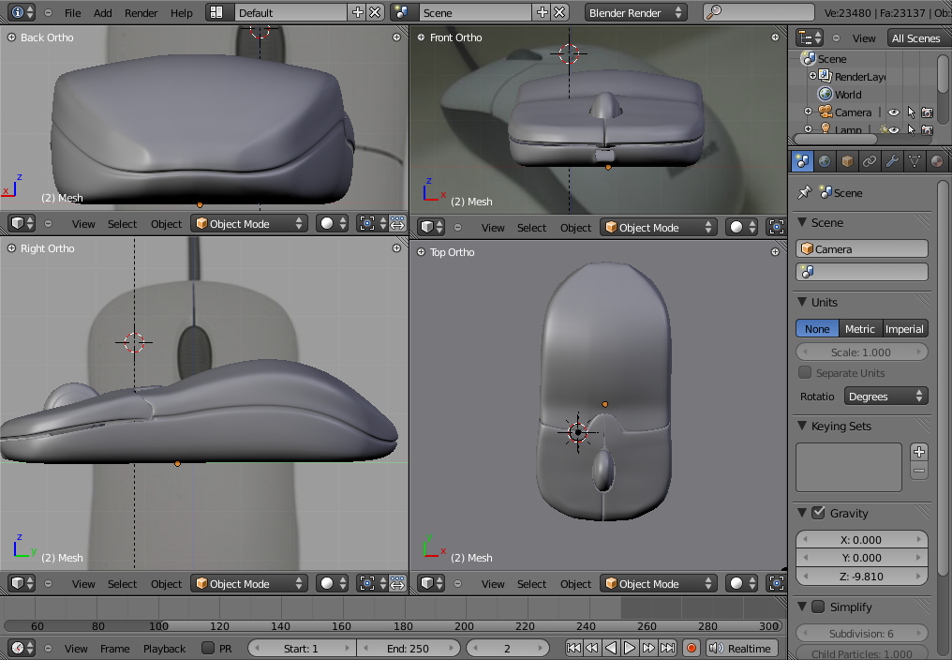The height and width of the screenshot is (660, 952).
Task: Open pivot point selector in Back Ortho header
Action: click(371, 223)
